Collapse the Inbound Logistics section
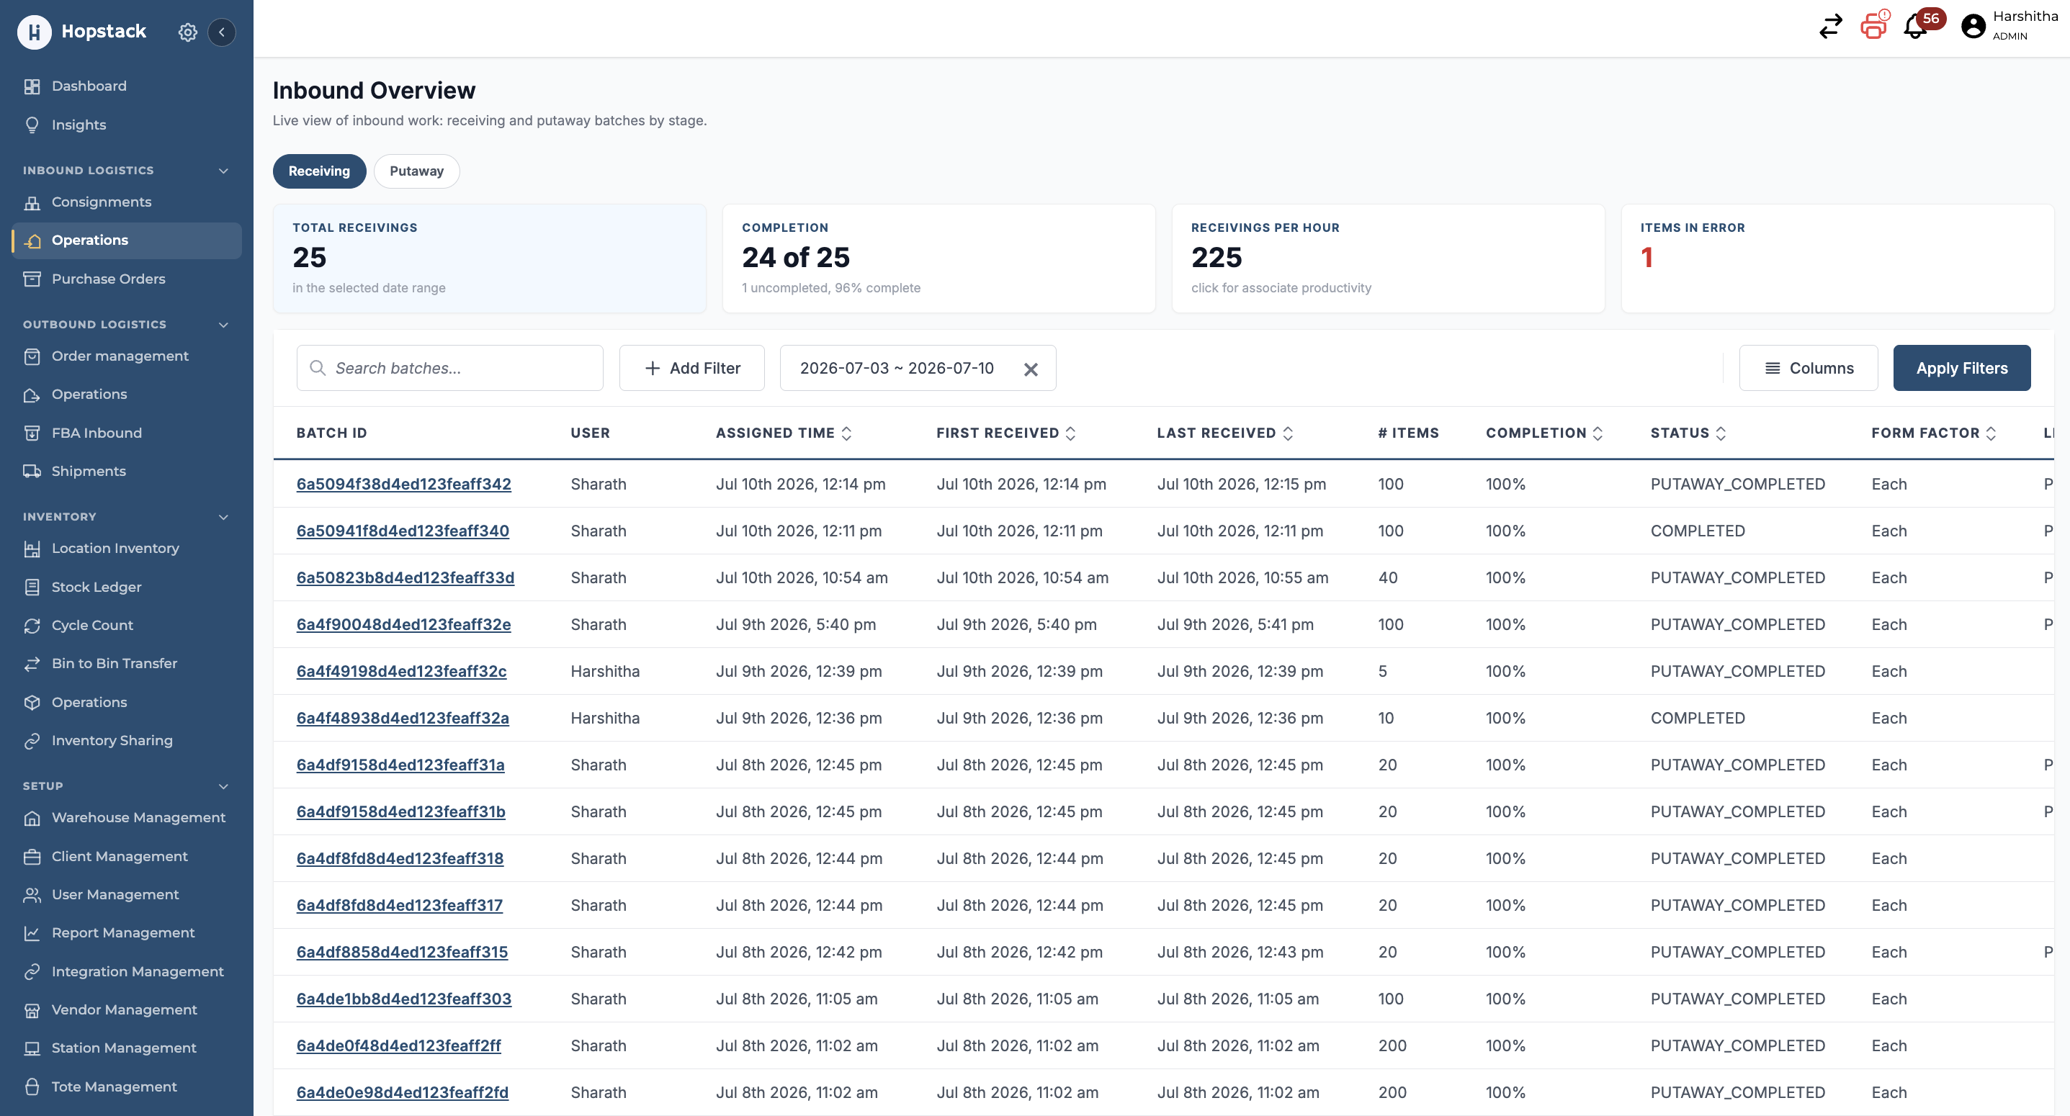This screenshot has height=1116, width=2070. tap(223, 171)
